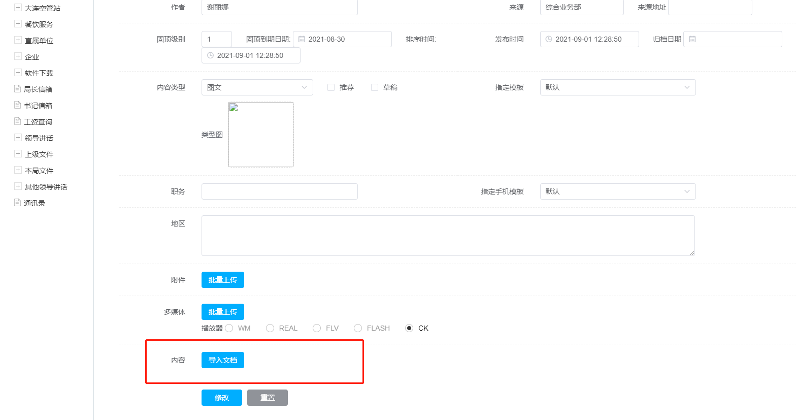Click 批量上传 button for 多媒体
Viewport: 797px width, 420px height.
(x=223, y=312)
